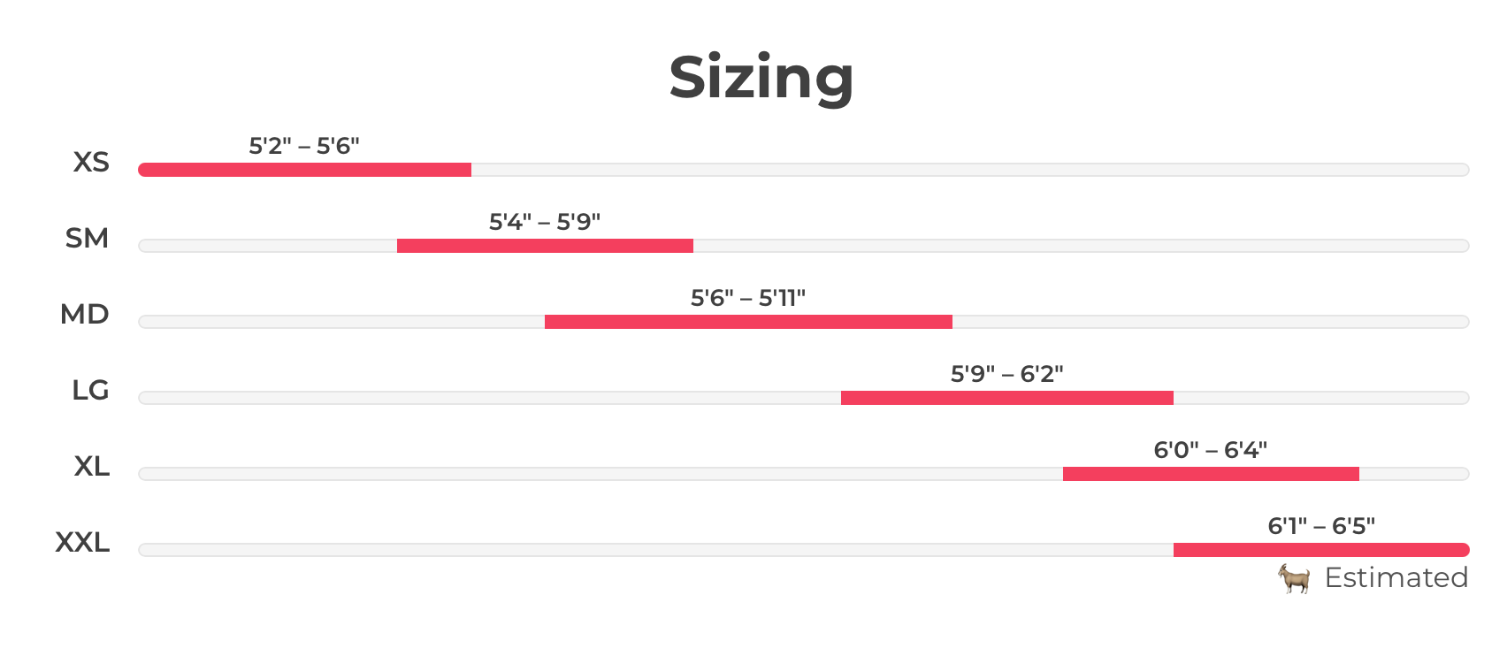Click the red XS range bar

304,170
